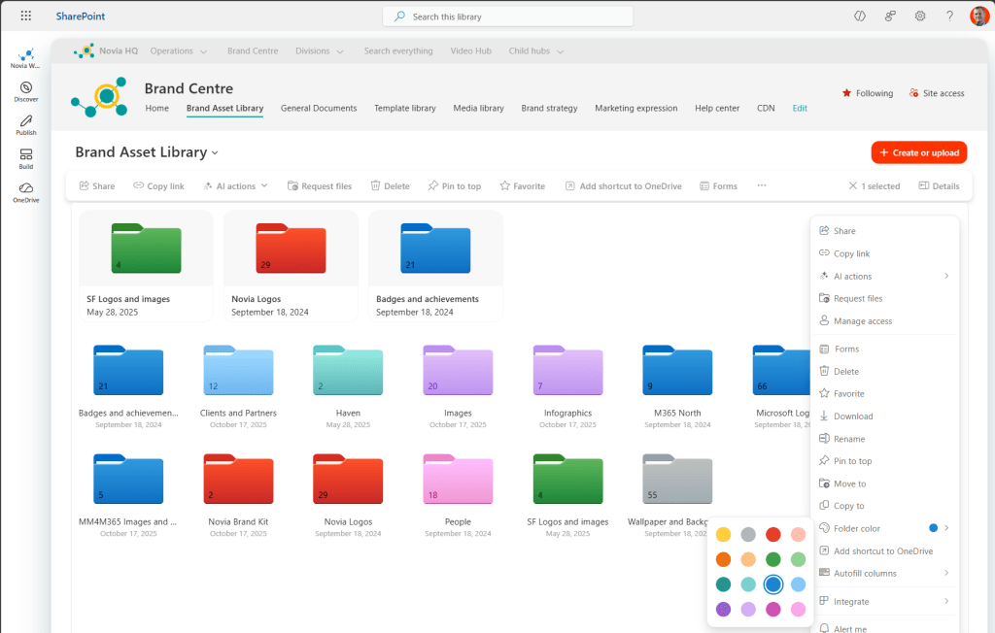Toggle the Following star for this site
Screen dimensions: 995x633
point(867,93)
